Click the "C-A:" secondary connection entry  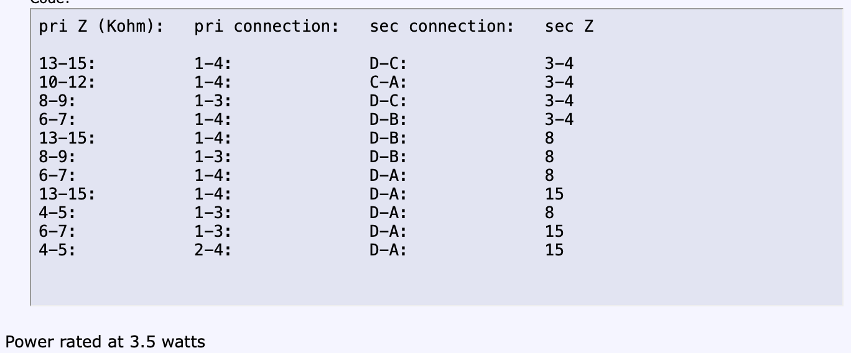[388, 82]
